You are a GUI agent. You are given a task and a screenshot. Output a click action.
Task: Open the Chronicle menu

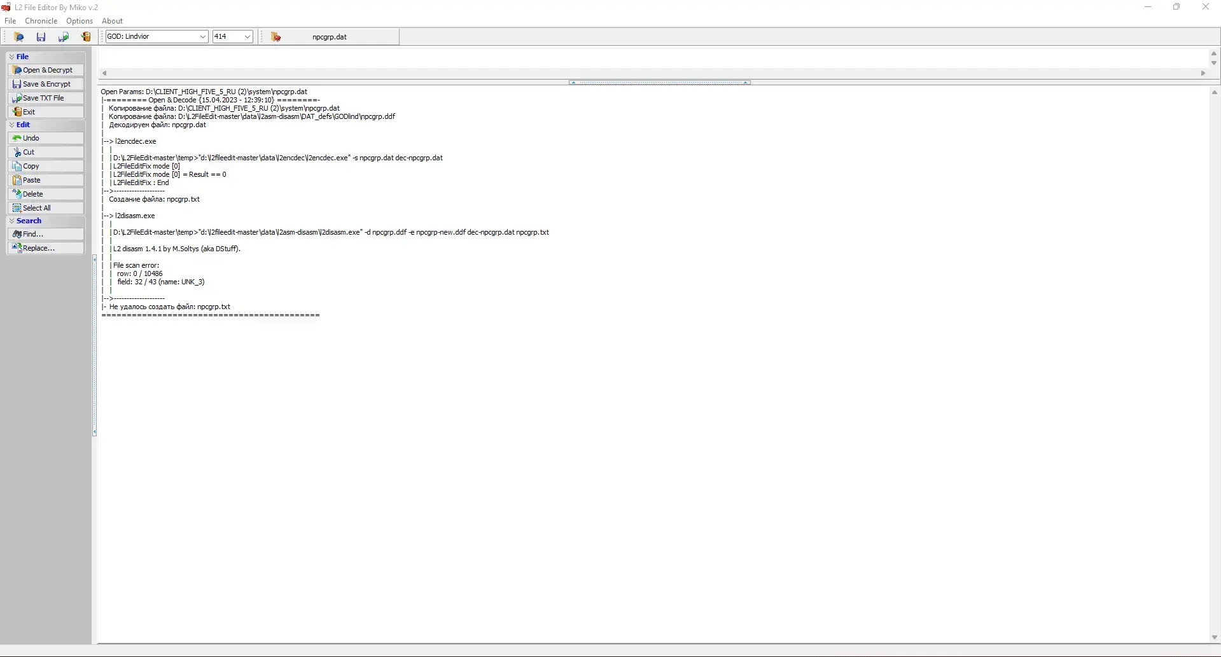[41, 21]
